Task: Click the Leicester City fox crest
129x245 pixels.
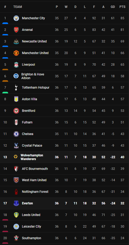Action: 16,226
